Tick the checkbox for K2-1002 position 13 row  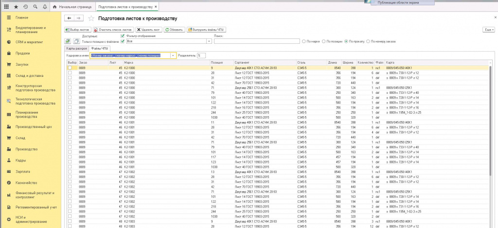coord(70,172)
